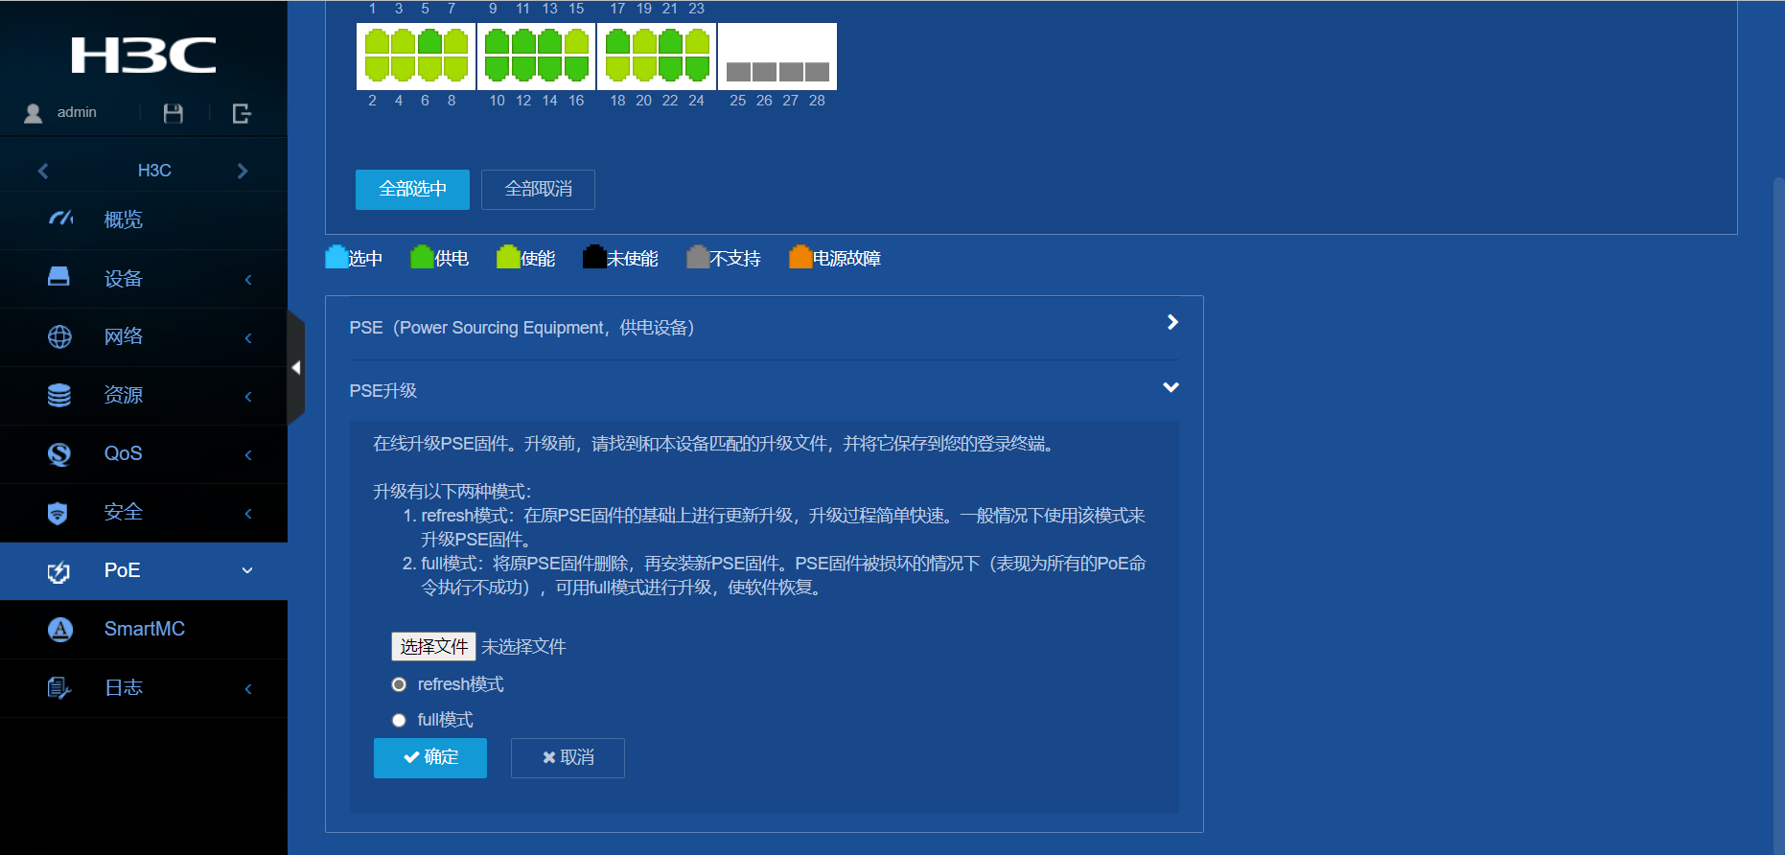The height and width of the screenshot is (855, 1785).
Task: Click the 升级有以下两种模式 text line
Action: tap(452, 492)
